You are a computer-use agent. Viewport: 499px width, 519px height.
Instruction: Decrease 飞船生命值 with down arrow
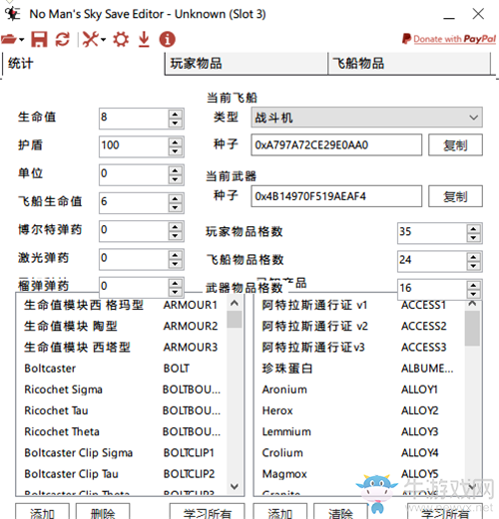(175, 207)
